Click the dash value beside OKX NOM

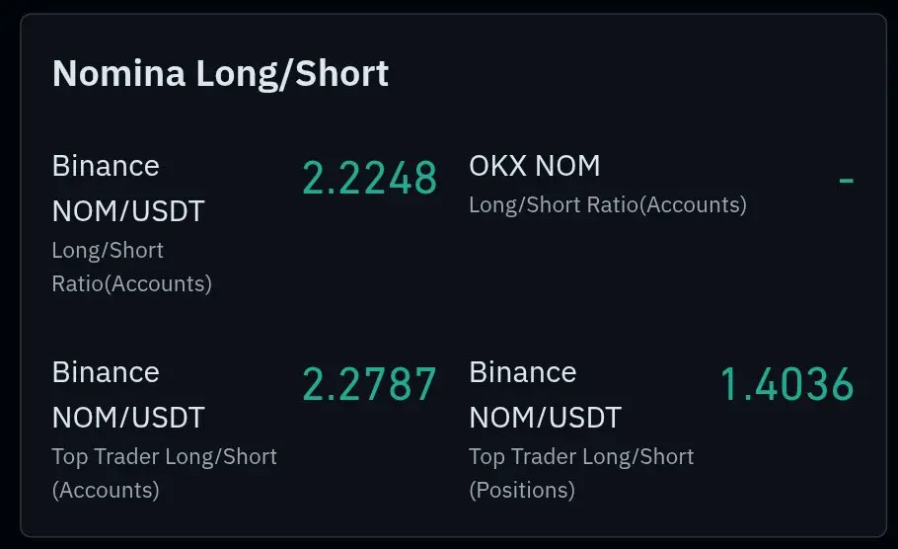[x=846, y=181]
